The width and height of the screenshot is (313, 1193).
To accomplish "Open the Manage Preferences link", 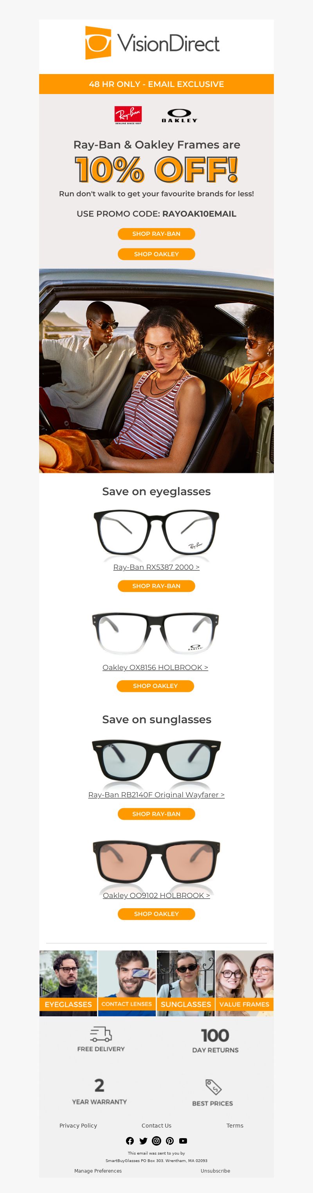I will click(98, 1170).
